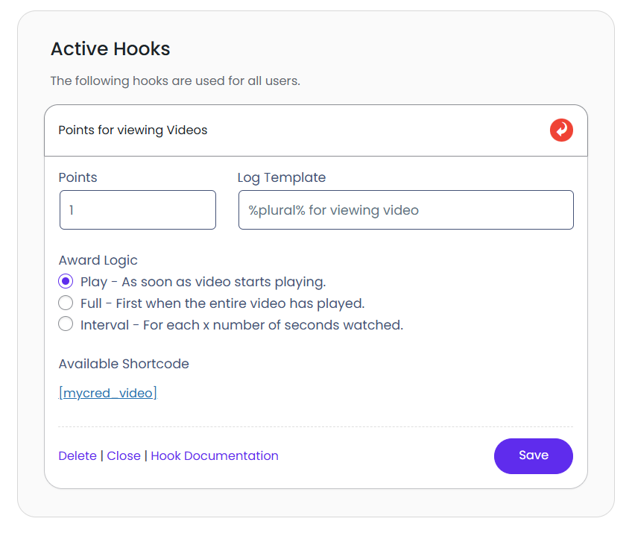Click 'For each x number of seconds watched' text

273,325
